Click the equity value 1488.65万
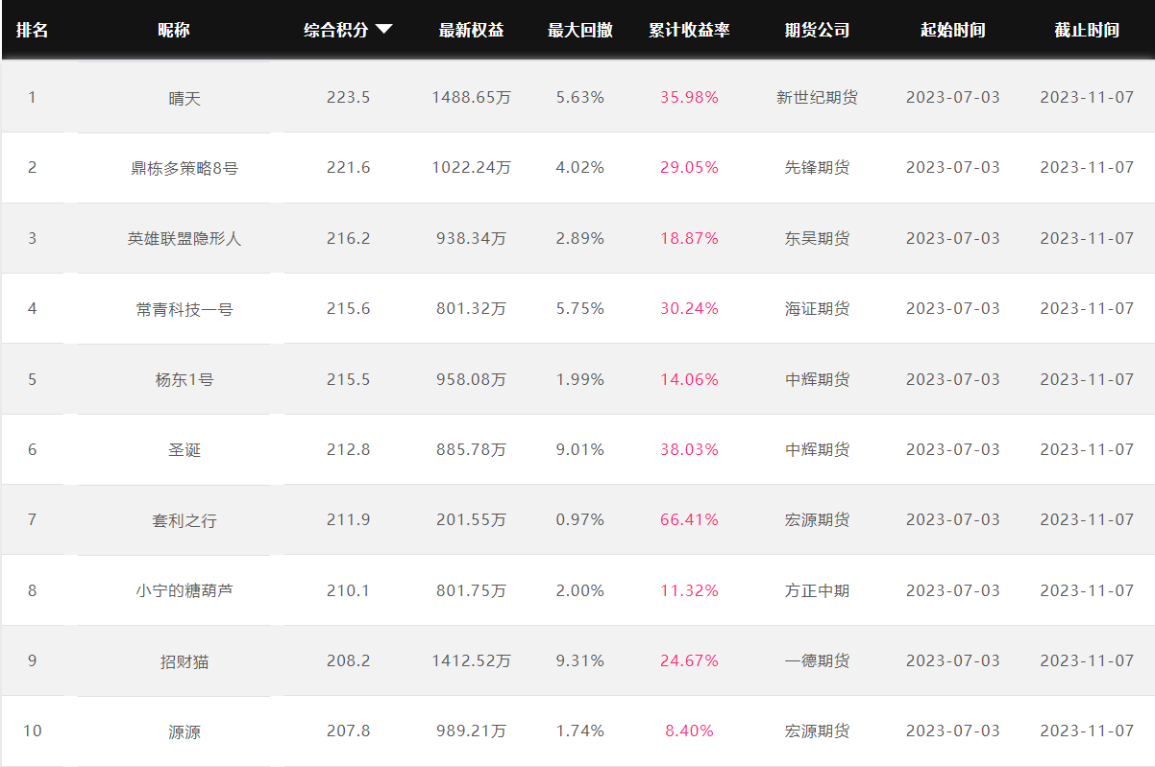The image size is (1155, 767). 472,97
